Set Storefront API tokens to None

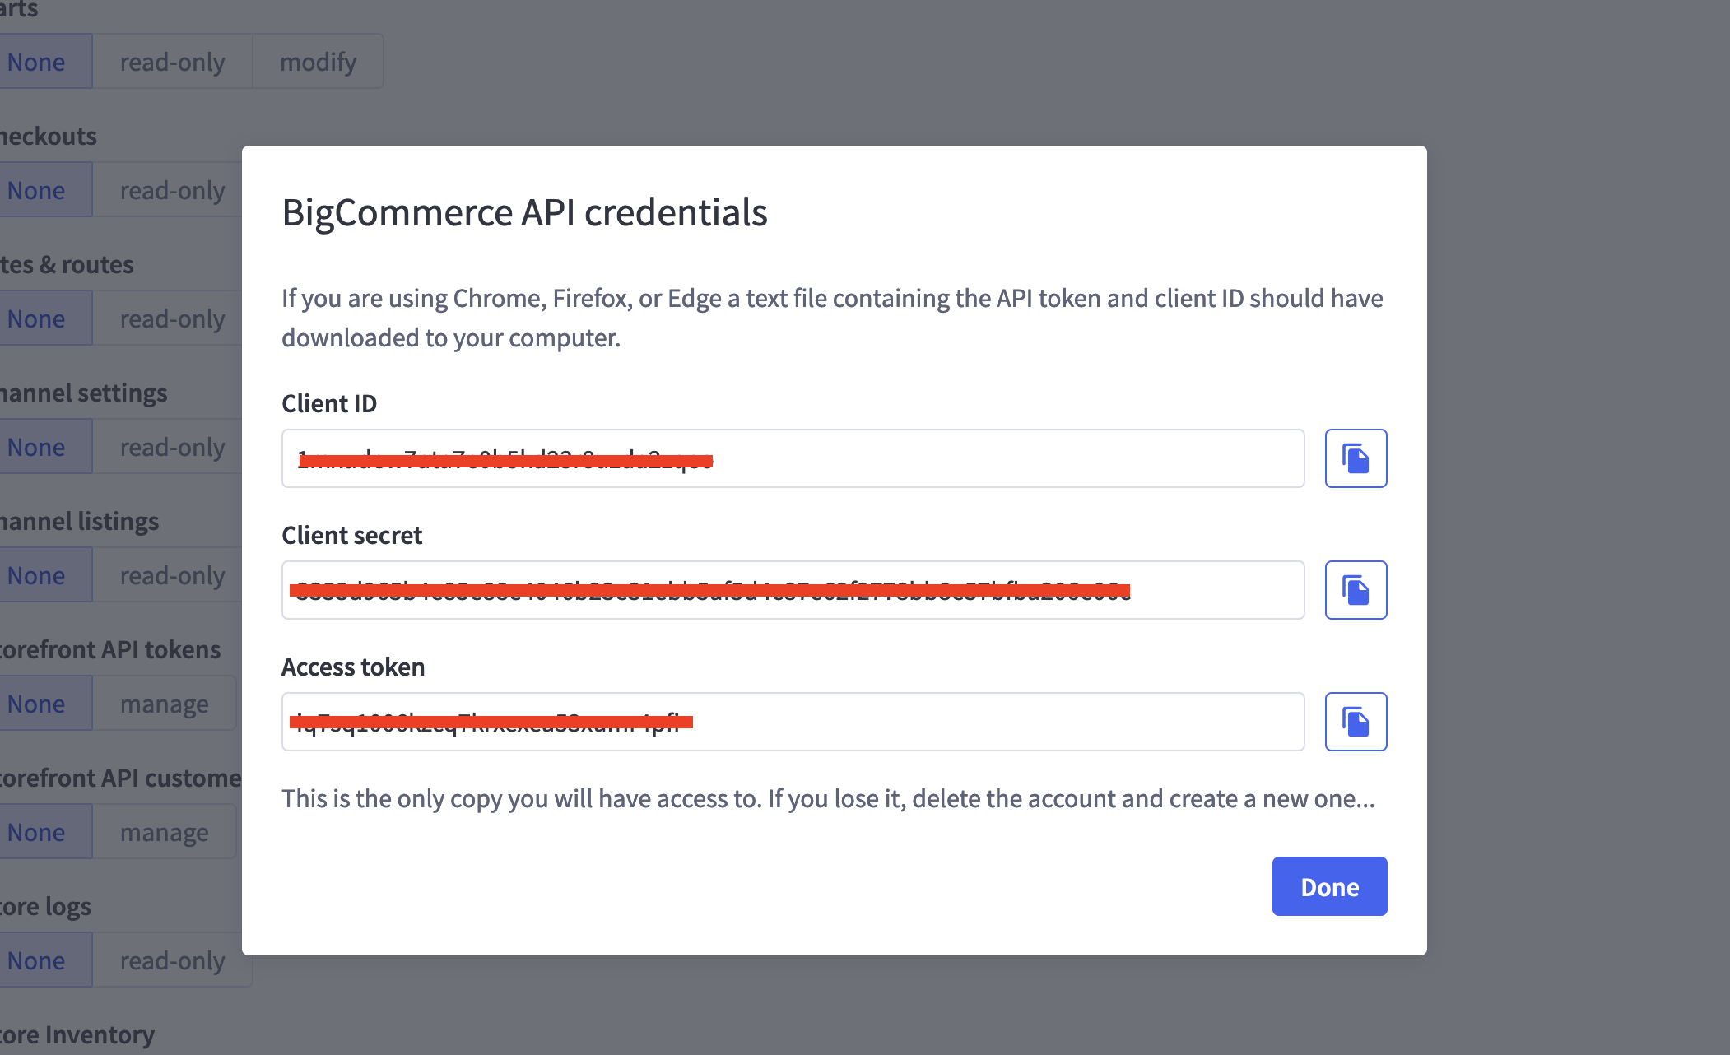pos(37,704)
